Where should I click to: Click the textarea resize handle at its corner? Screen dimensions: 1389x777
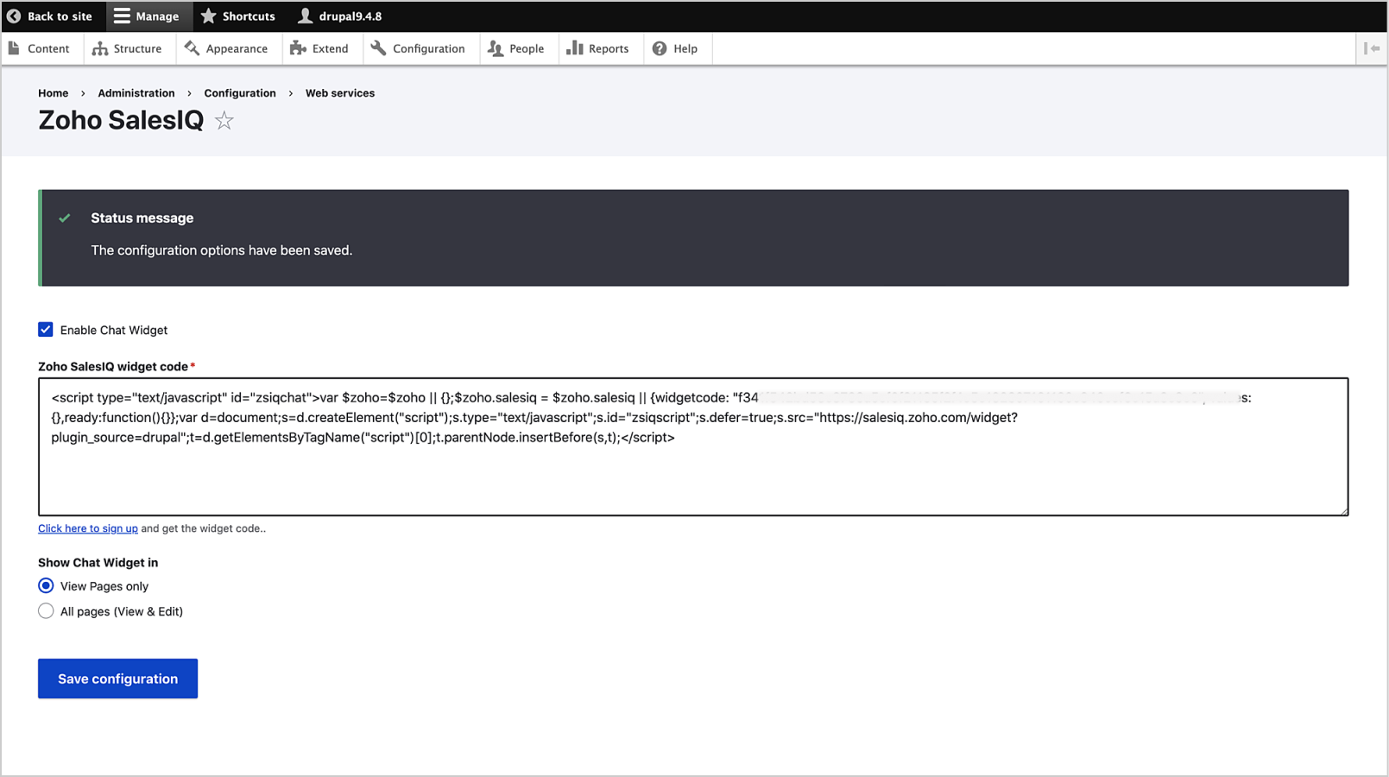(1343, 510)
